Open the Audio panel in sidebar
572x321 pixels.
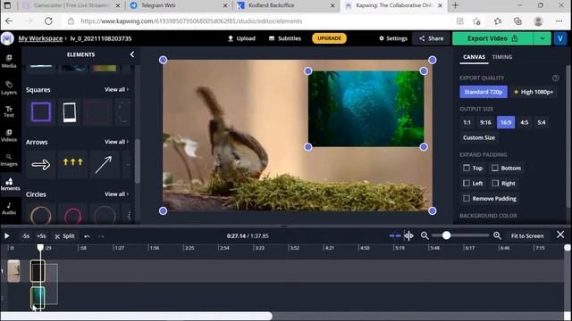[9, 209]
